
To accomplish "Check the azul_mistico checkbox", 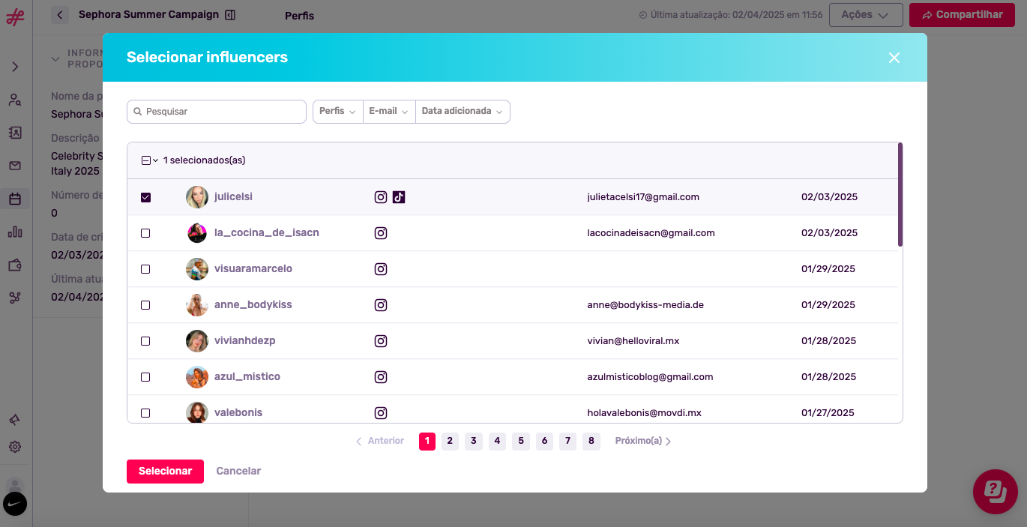I will [145, 377].
